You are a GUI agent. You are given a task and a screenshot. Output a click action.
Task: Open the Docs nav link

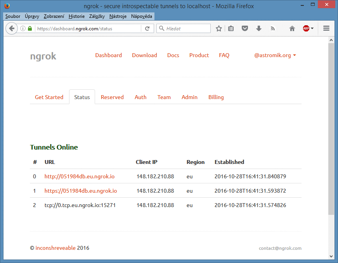tap(173, 55)
